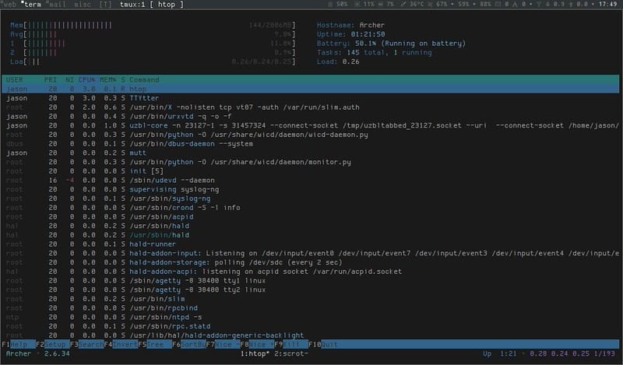Select the /usr/sbin/acpid process row
This screenshot has height=365, width=623.
(x=310, y=217)
